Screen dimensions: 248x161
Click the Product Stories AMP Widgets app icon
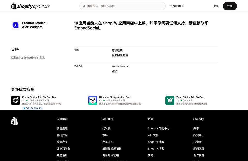[16, 25]
